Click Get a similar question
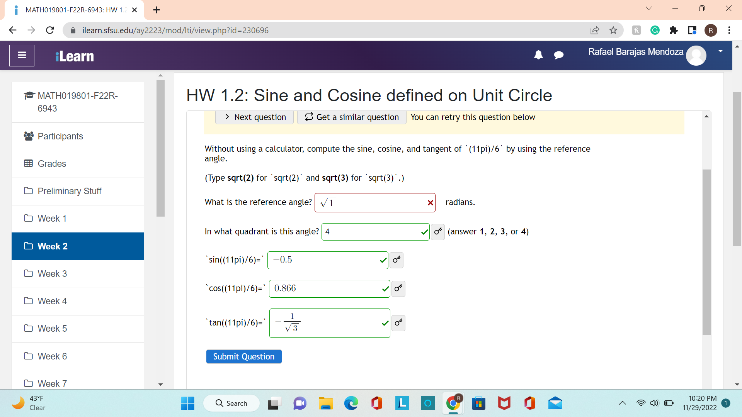This screenshot has height=417, width=742. coord(352,117)
